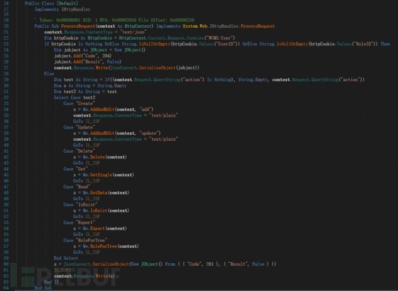
Task: Select the "UserID" string on line 23
Action: tap(227, 44)
